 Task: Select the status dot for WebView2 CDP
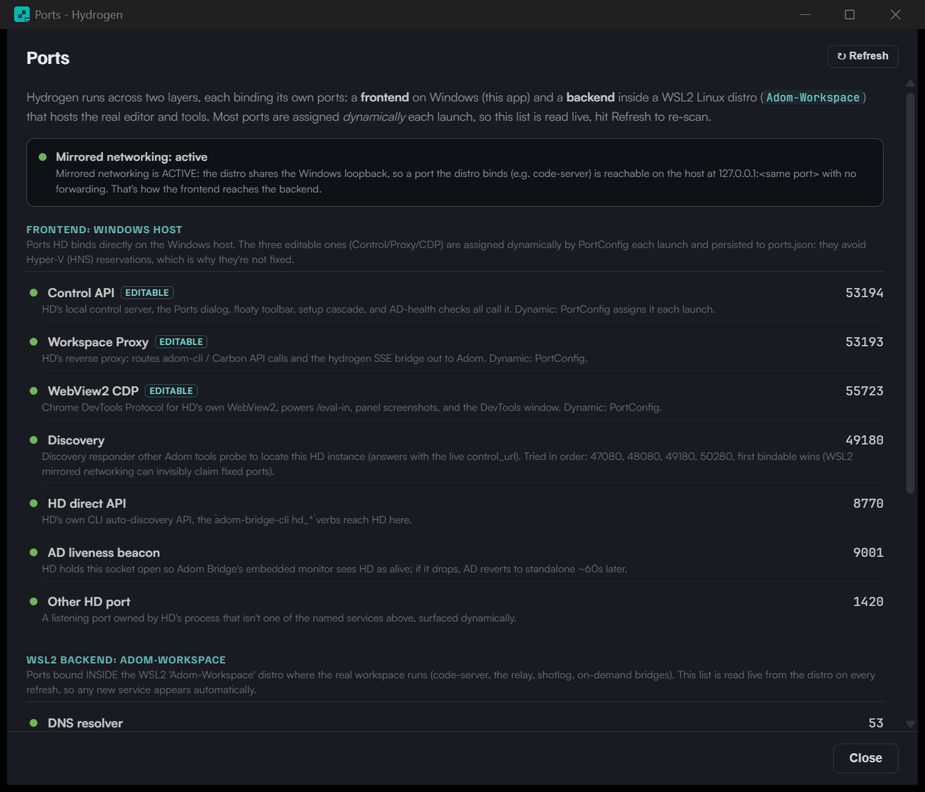pos(34,390)
